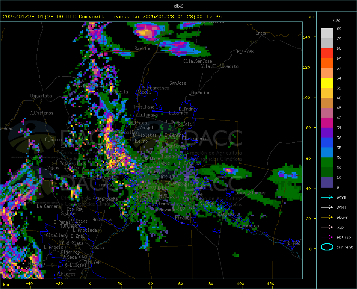Click the 'Anchoris' map label

(102, 220)
